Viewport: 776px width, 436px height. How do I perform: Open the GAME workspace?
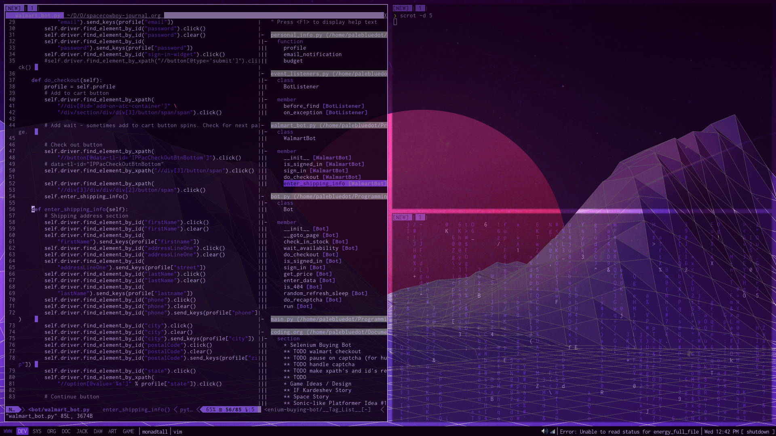[x=128, y=432]
